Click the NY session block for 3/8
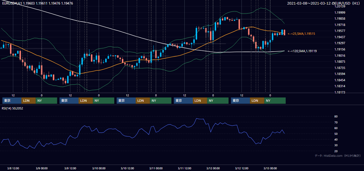The image size is (364, 171). pyautogui.click(x=46, y=101)
